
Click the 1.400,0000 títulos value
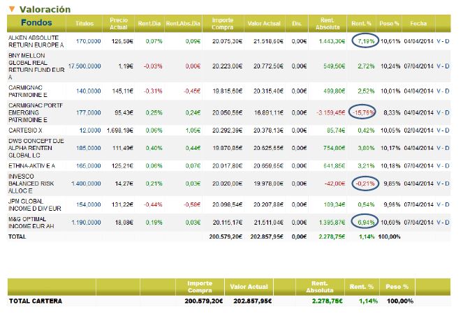pyautogui.click(x=86, y=184)
